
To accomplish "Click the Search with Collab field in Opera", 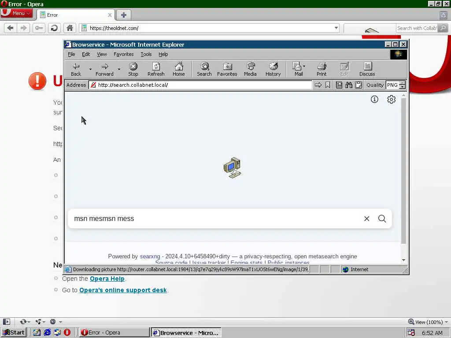I will tap(417, 28).
